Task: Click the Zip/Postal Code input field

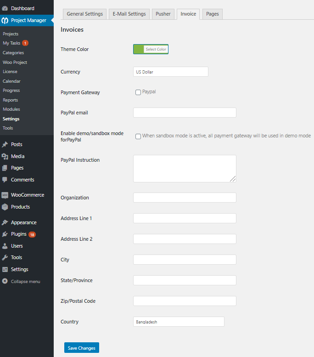Action: (185, 301)
